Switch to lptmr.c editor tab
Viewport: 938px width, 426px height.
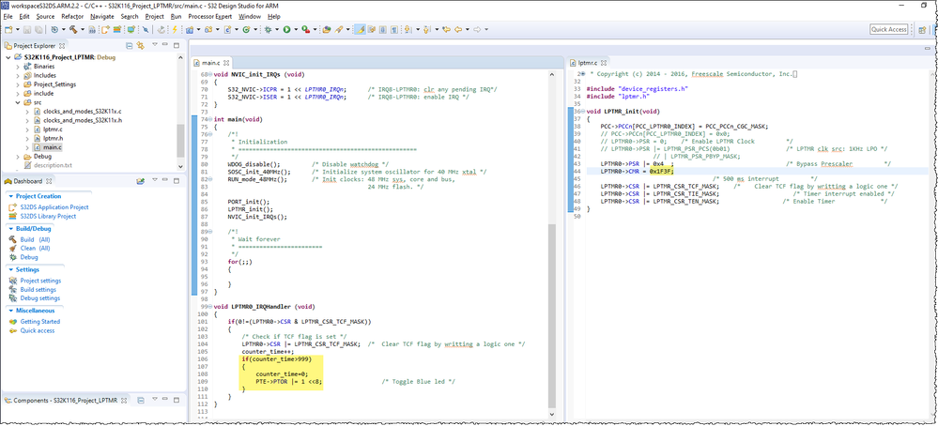pyautogui.click(x=590, y=62)
